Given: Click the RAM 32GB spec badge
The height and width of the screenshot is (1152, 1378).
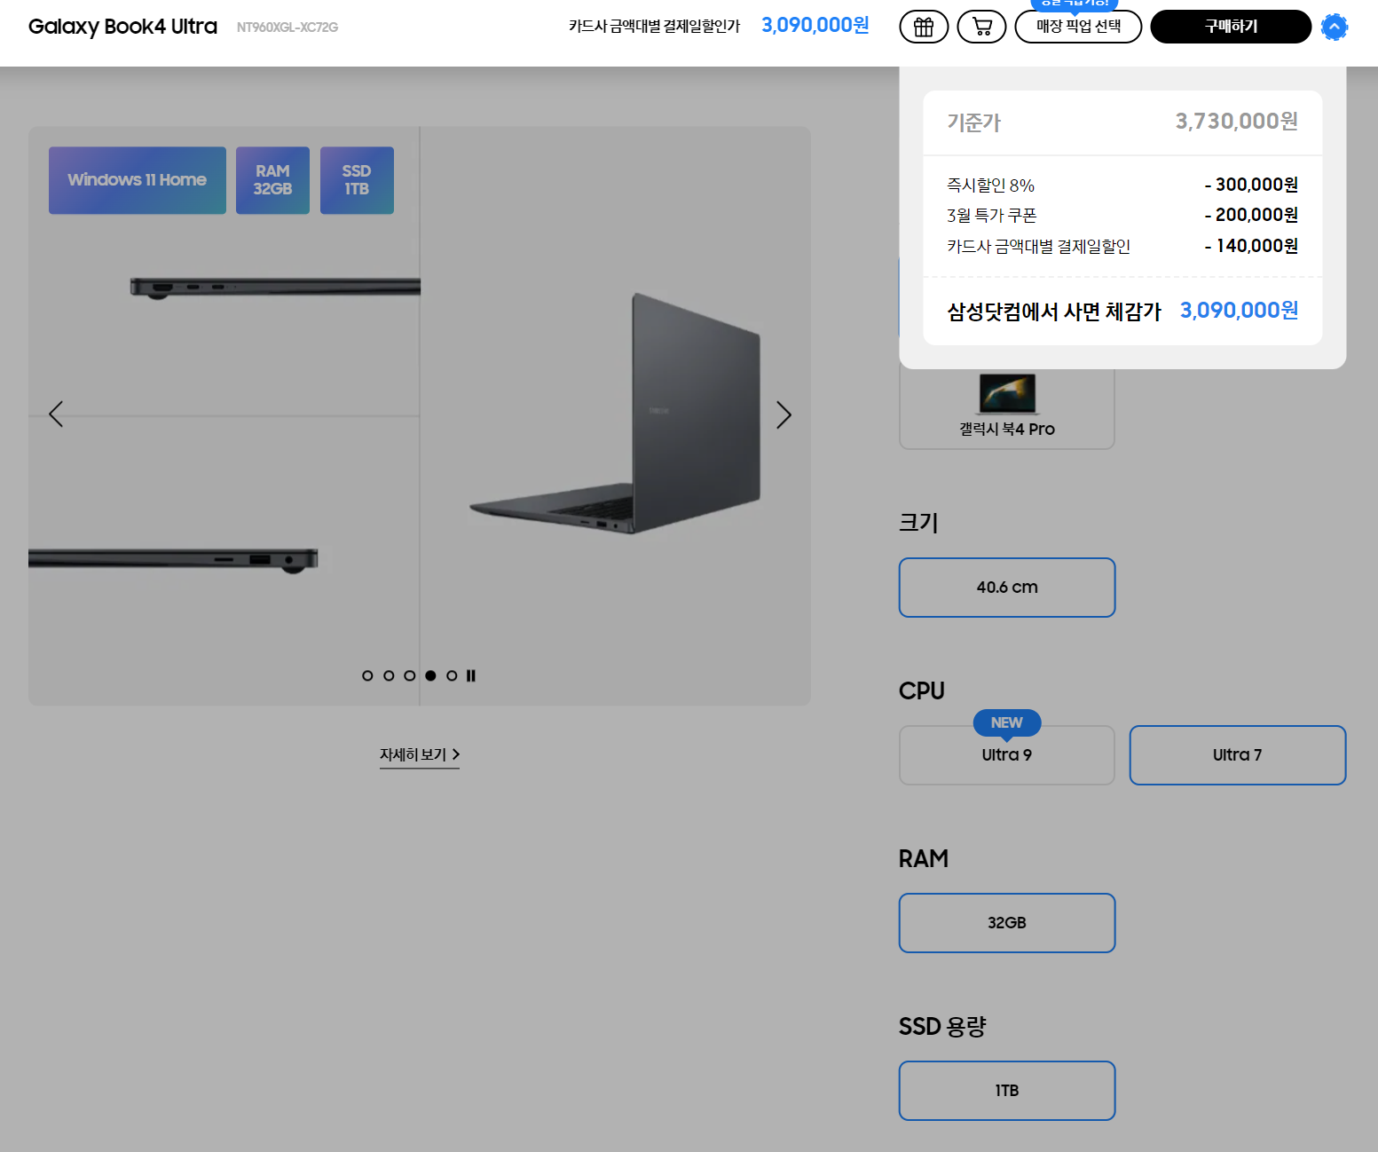Looking at the screenshot, I should (272, 180).
